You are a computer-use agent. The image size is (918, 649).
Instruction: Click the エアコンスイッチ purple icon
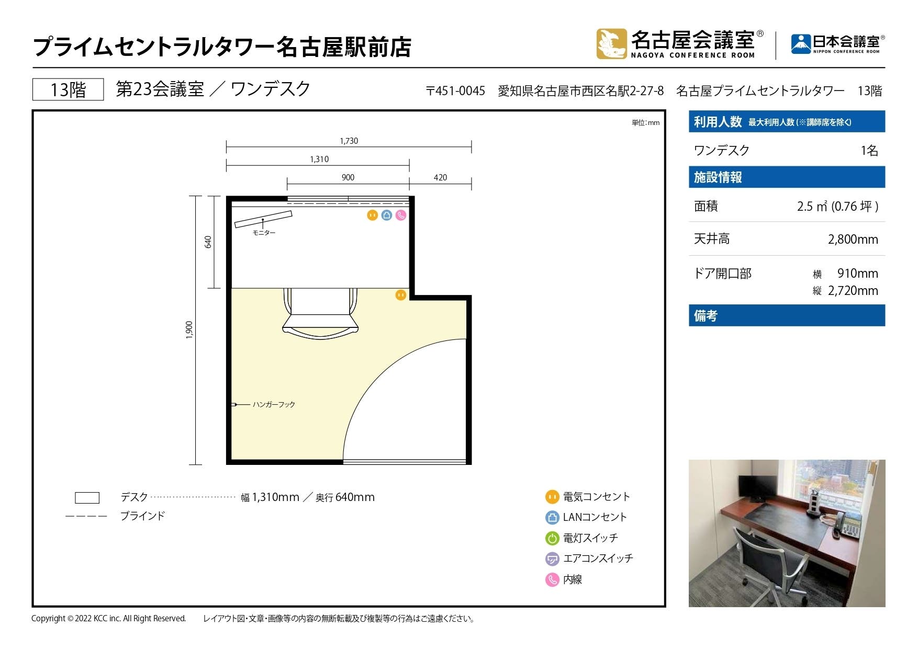tap(552, 559)
